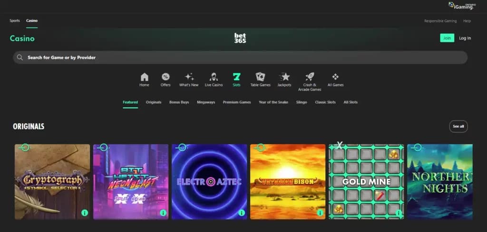Switch to the All Slots tab
Screen dimensions: 487x232
click(351, 102)
